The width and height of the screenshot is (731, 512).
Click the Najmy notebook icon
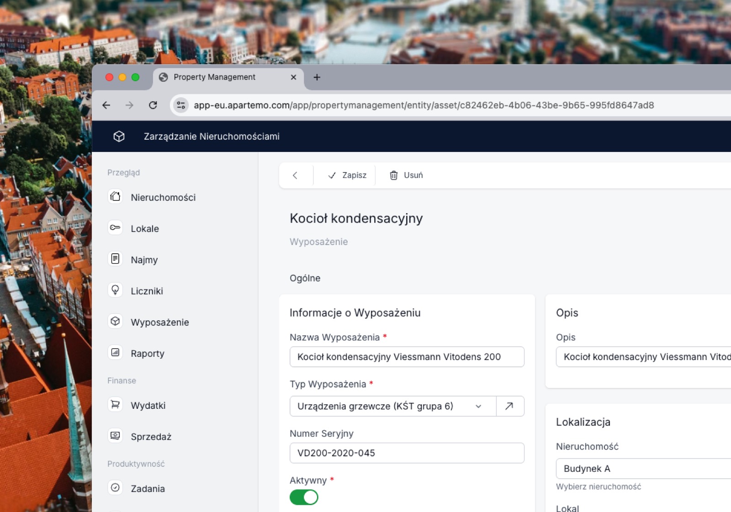[x=116, y=259]
